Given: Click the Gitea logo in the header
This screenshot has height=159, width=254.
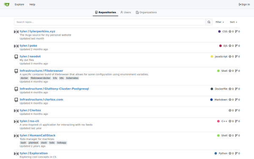Looking at the screenshot, I should pyautogui.click(x=7, y=4).
